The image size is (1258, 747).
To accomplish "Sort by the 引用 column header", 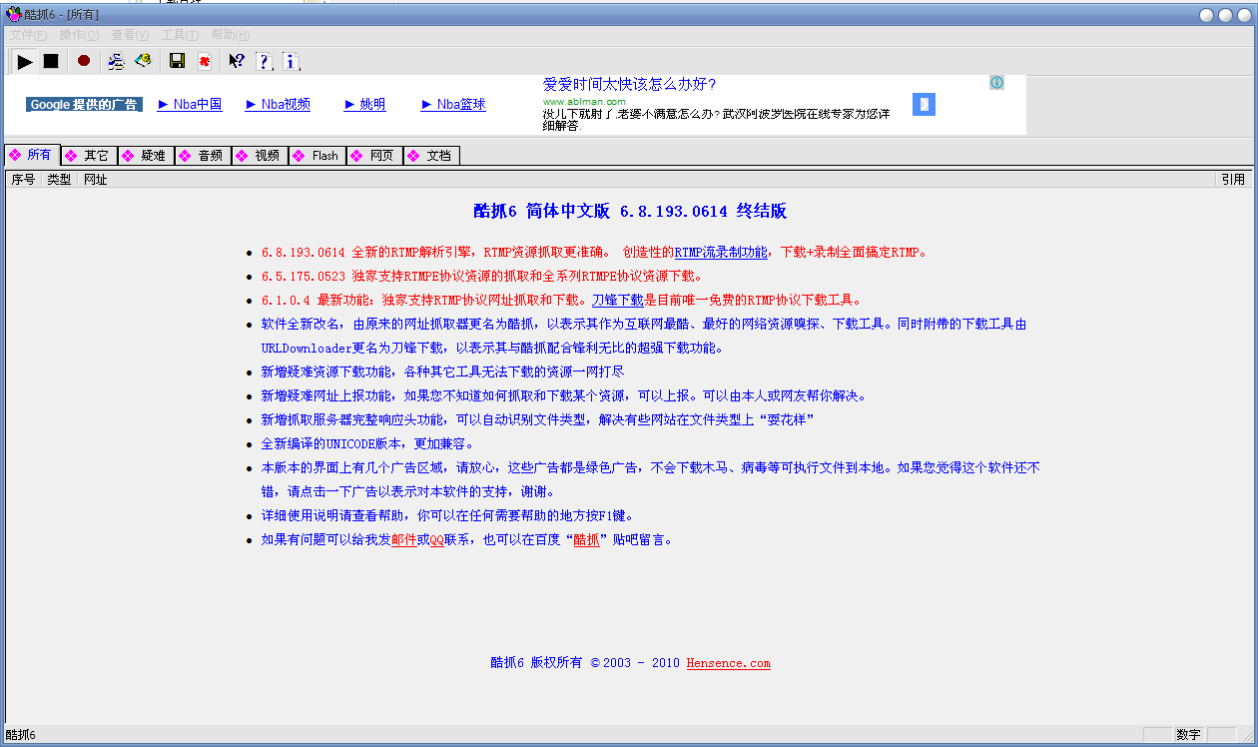I will click(1233, 180).
